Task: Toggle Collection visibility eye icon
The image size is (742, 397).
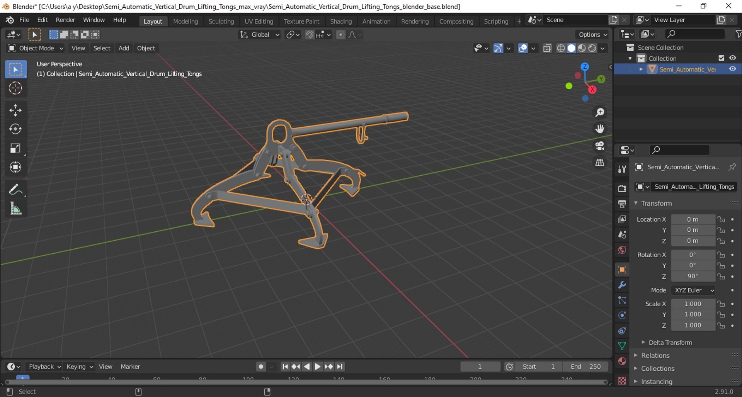Action: [733, 58]
